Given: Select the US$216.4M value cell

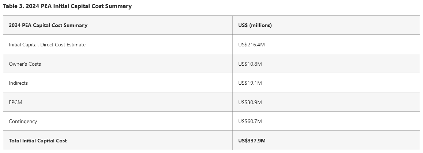Looking at the screenshot, I should pyautogui.click(x=251, y=45).
